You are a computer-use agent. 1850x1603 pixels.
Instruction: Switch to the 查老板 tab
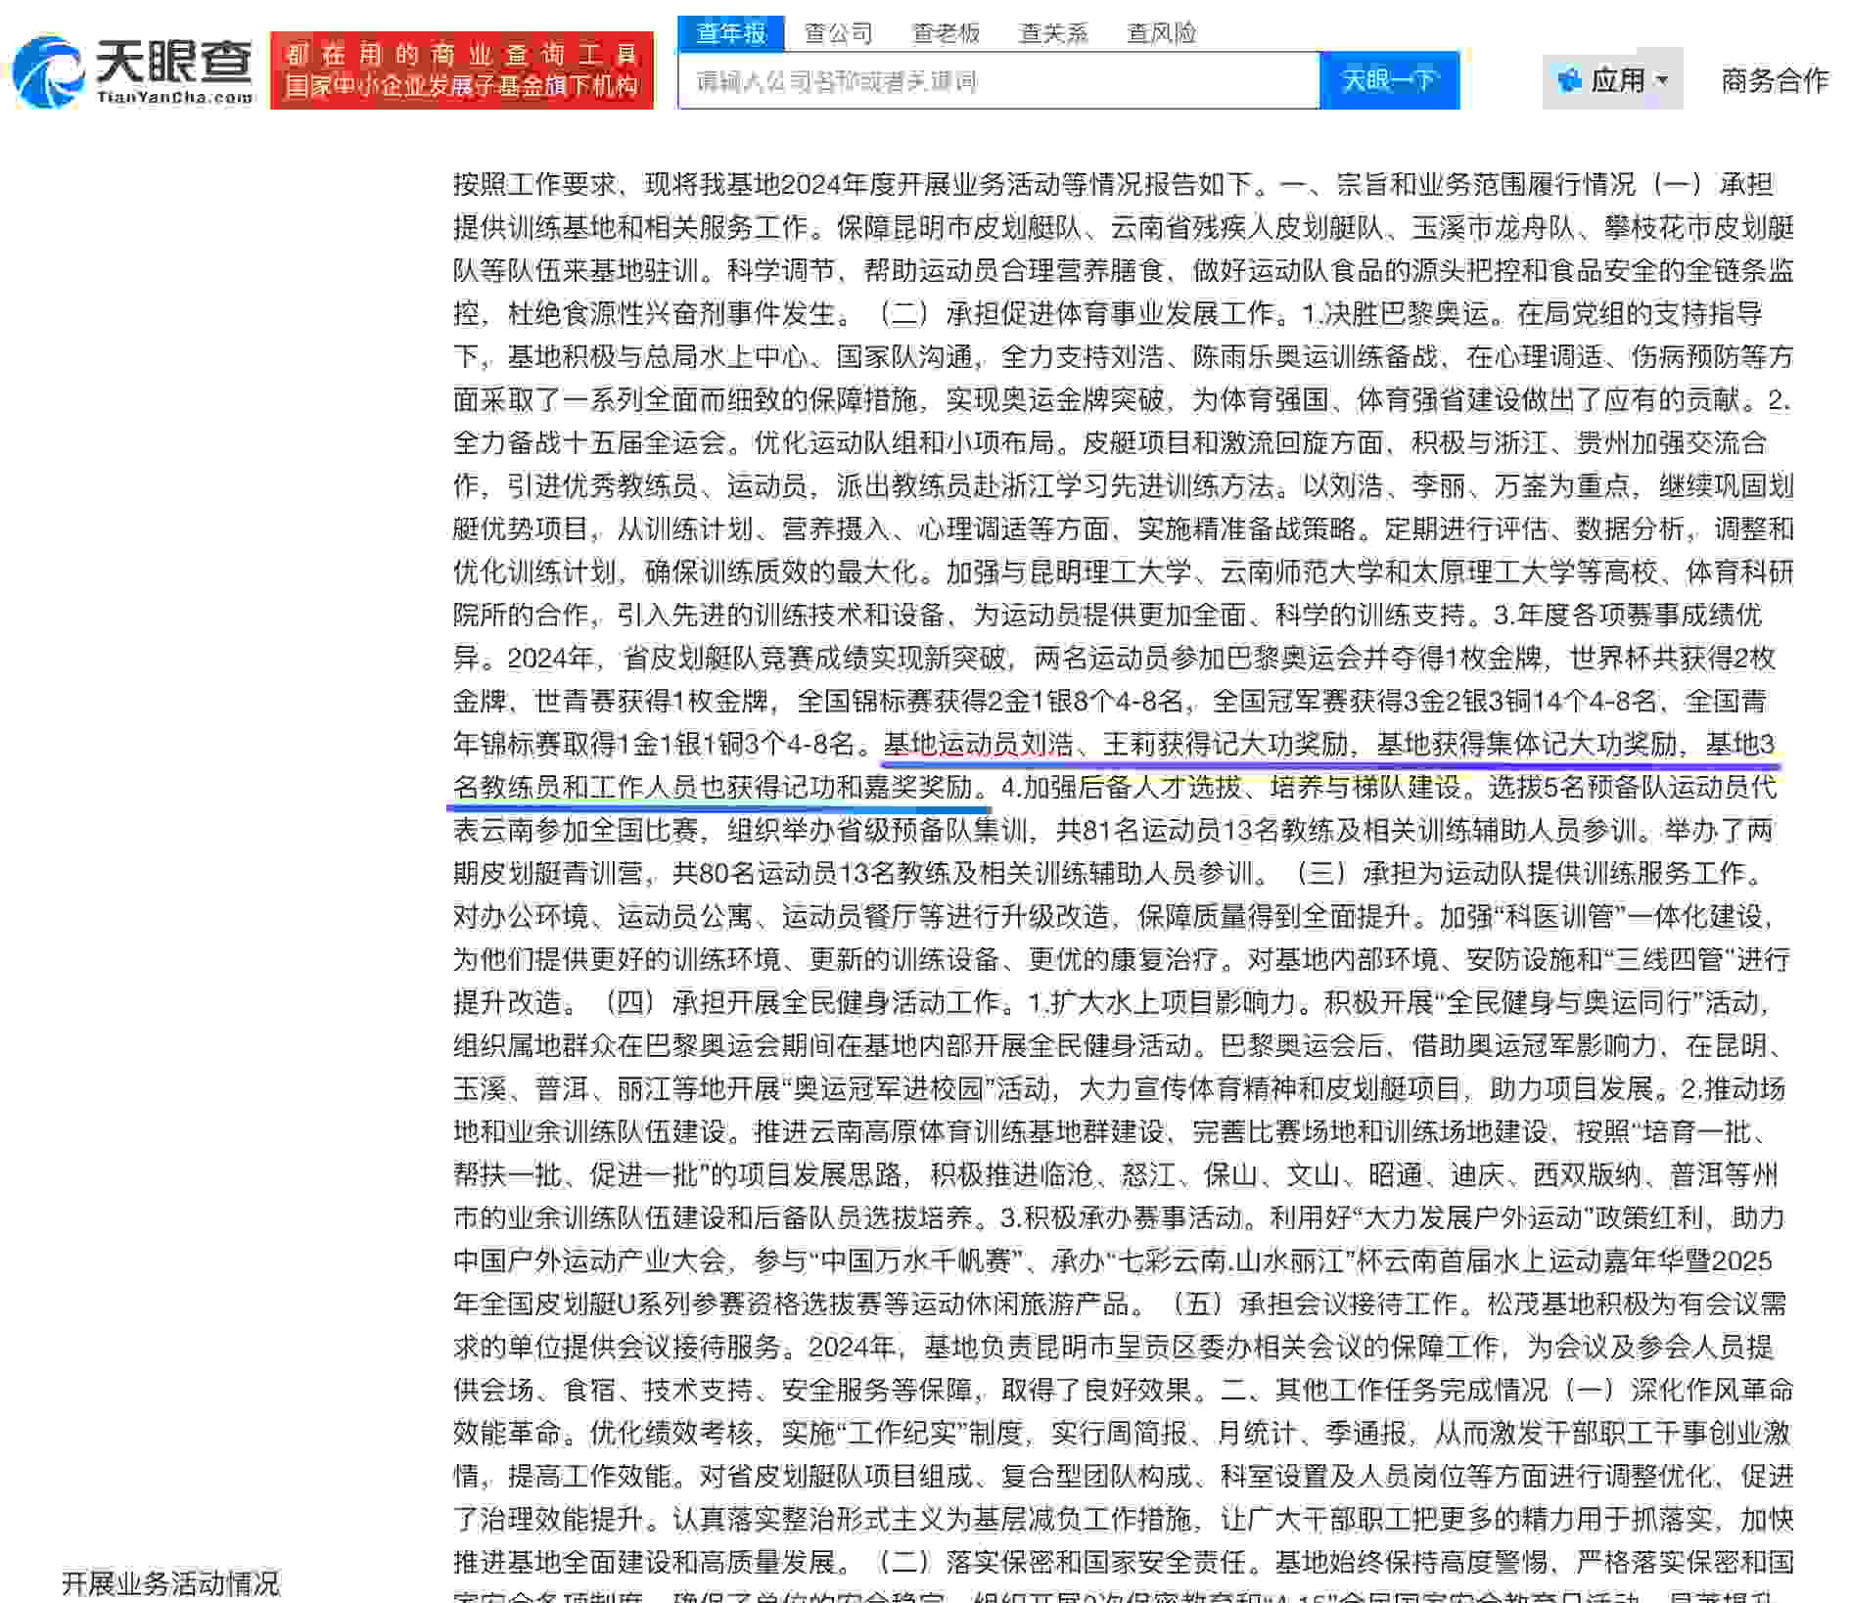point(947,32)
